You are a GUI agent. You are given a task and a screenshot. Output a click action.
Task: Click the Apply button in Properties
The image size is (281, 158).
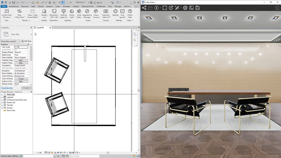coord(26,88)
